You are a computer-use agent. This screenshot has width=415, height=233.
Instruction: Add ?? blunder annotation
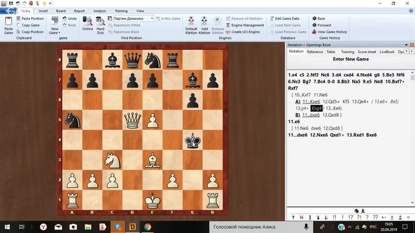click(375, 217)
